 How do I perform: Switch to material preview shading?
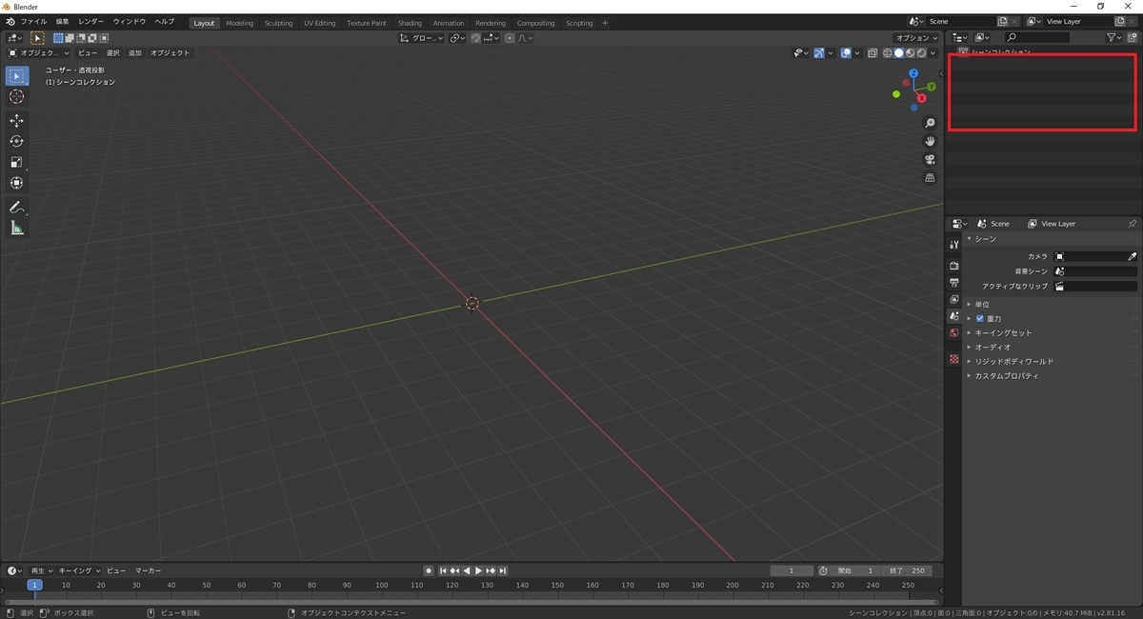[910, 53]
